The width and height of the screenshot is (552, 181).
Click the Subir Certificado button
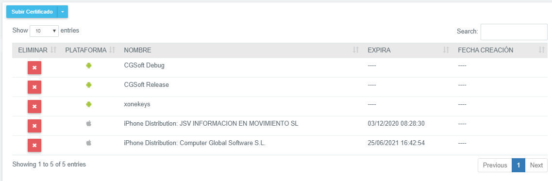point(32,12)
